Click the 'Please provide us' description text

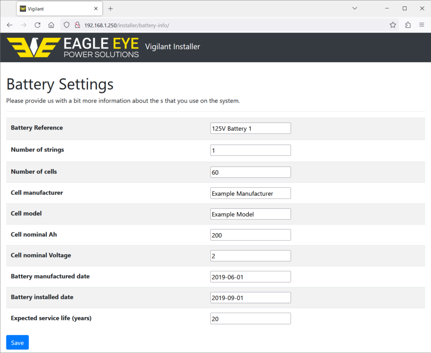123,101
